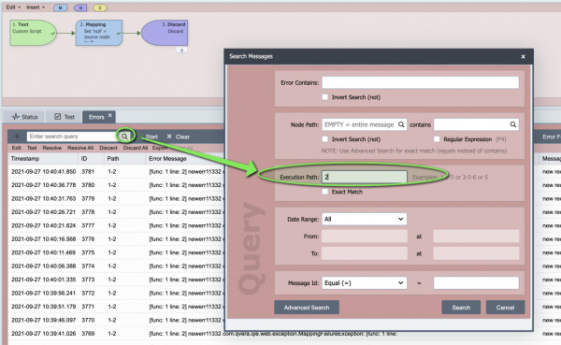Select the error row with ID 3770
The width and height of the screenshot is (561, 345).
(x=116, y=320)
